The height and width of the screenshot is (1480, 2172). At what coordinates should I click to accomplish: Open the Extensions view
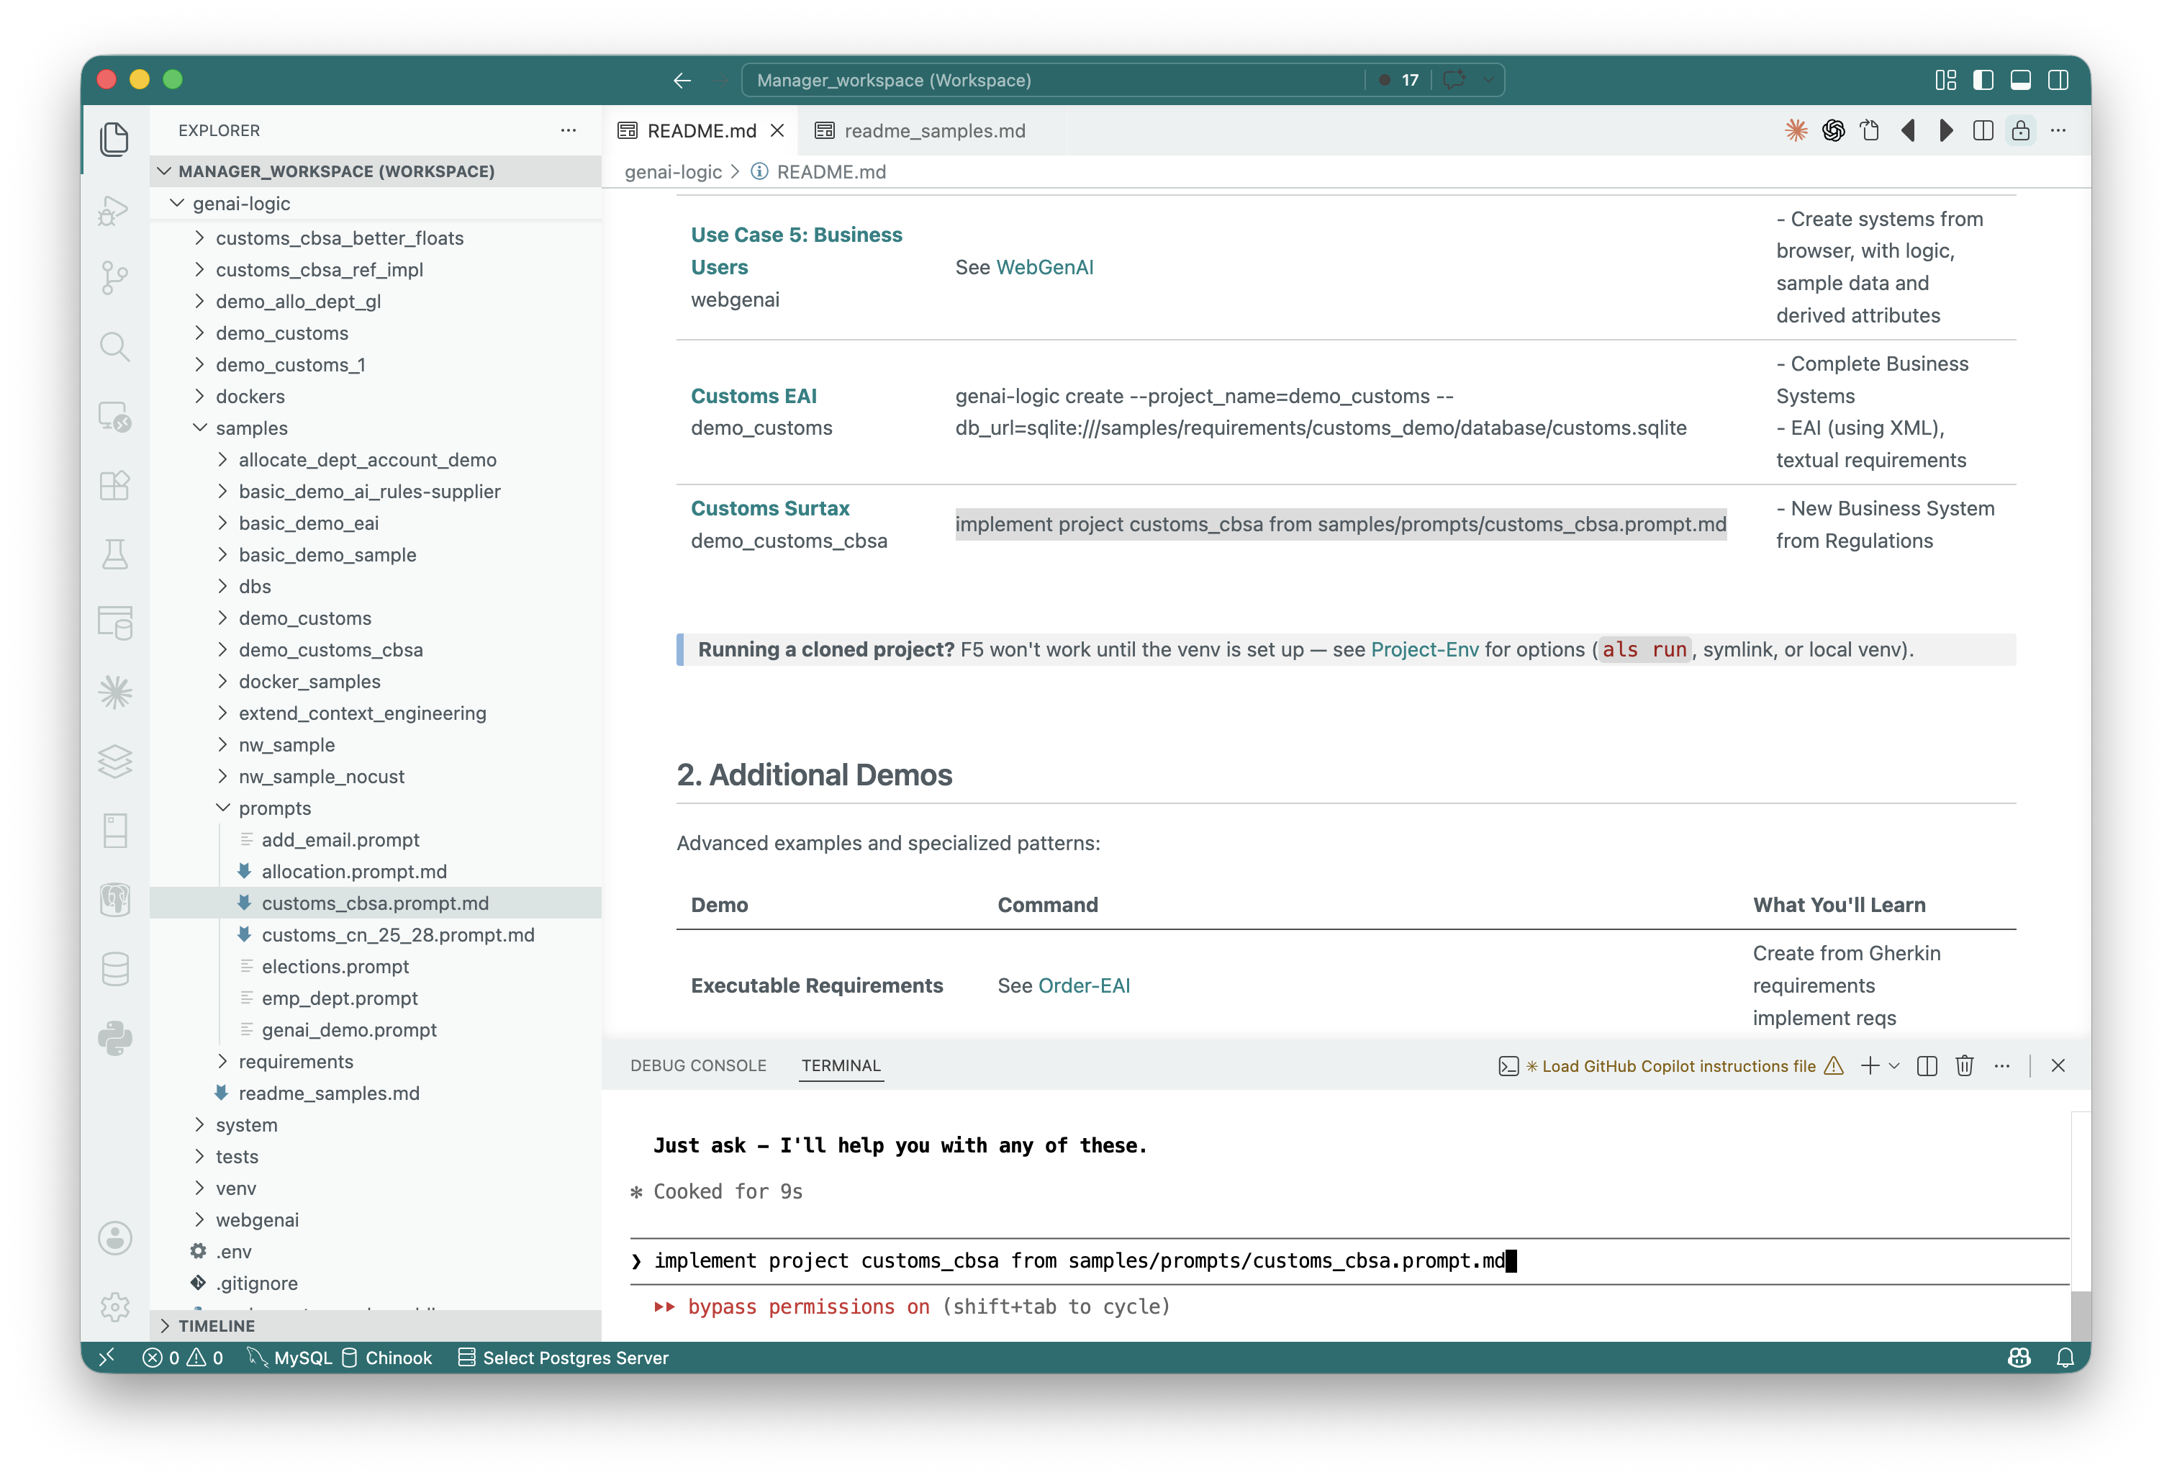[x=114, y=485]
